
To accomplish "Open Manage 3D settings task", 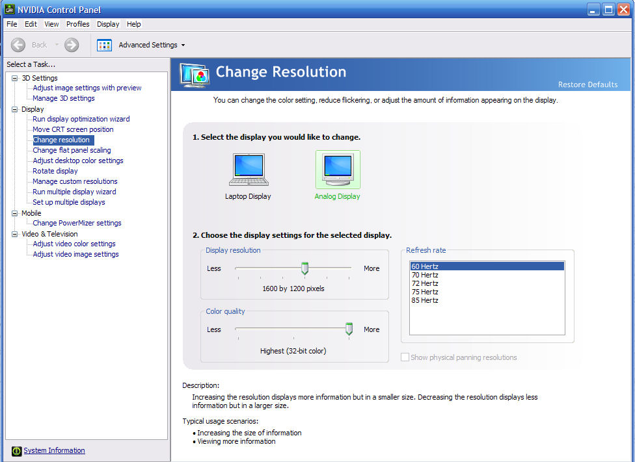I will [x=64, y=98].
